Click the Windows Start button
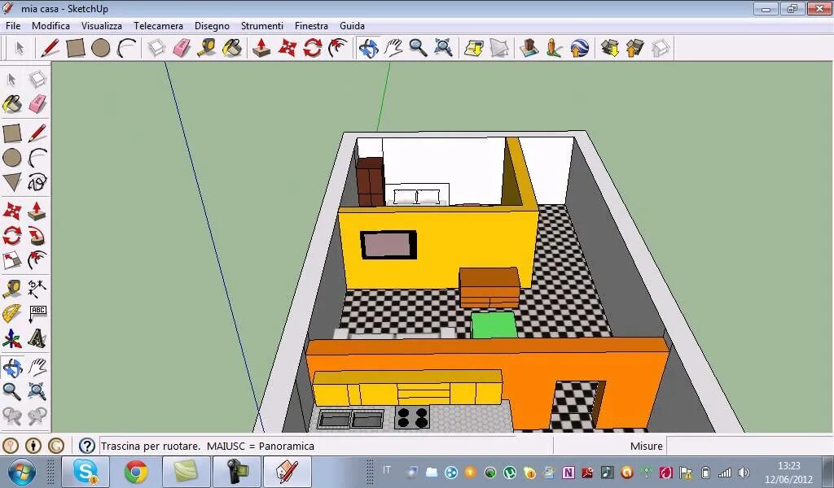The height and width of the screenshot is (488, 834). [x=22, y=472]
